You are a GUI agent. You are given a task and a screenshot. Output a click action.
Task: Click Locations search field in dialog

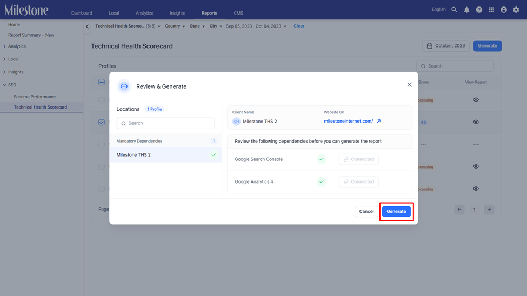pos(166,123)
